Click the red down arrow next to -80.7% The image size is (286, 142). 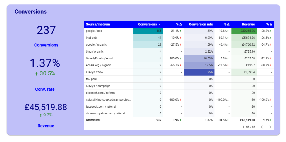(271, 65)
